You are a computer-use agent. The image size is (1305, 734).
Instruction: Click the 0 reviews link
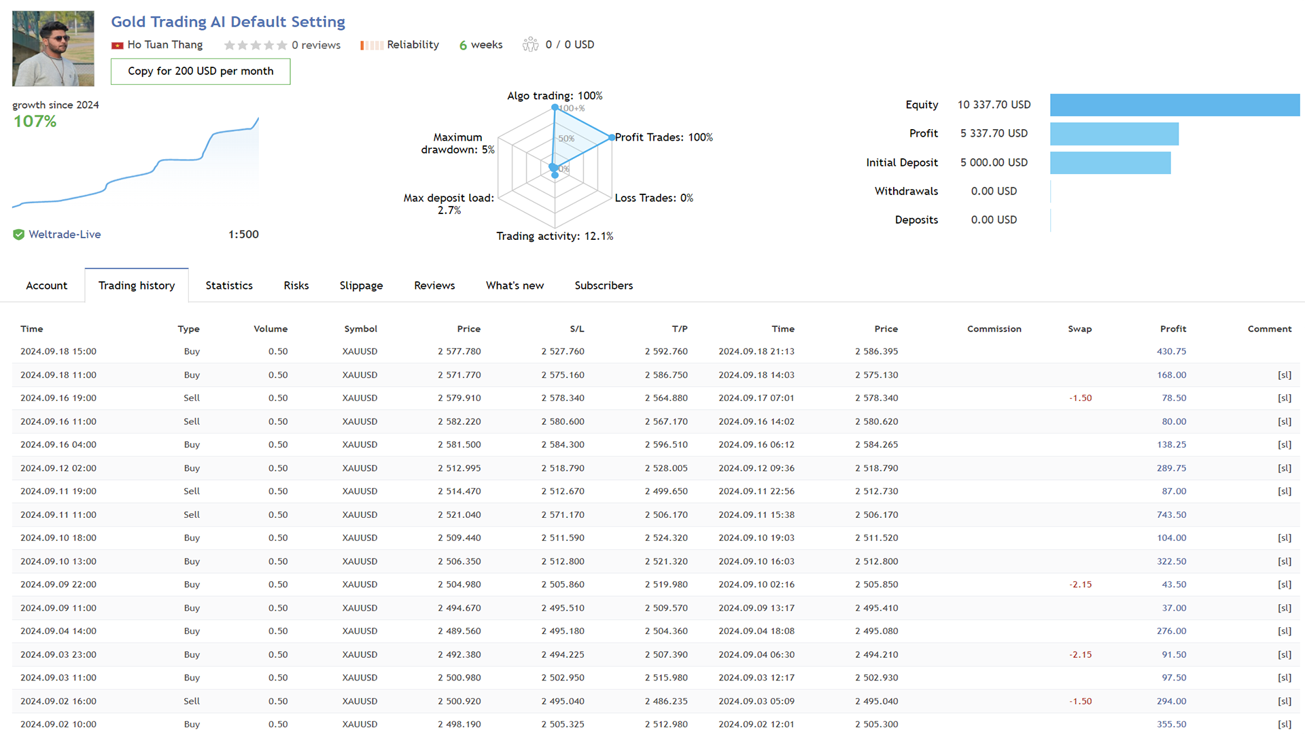316,45
